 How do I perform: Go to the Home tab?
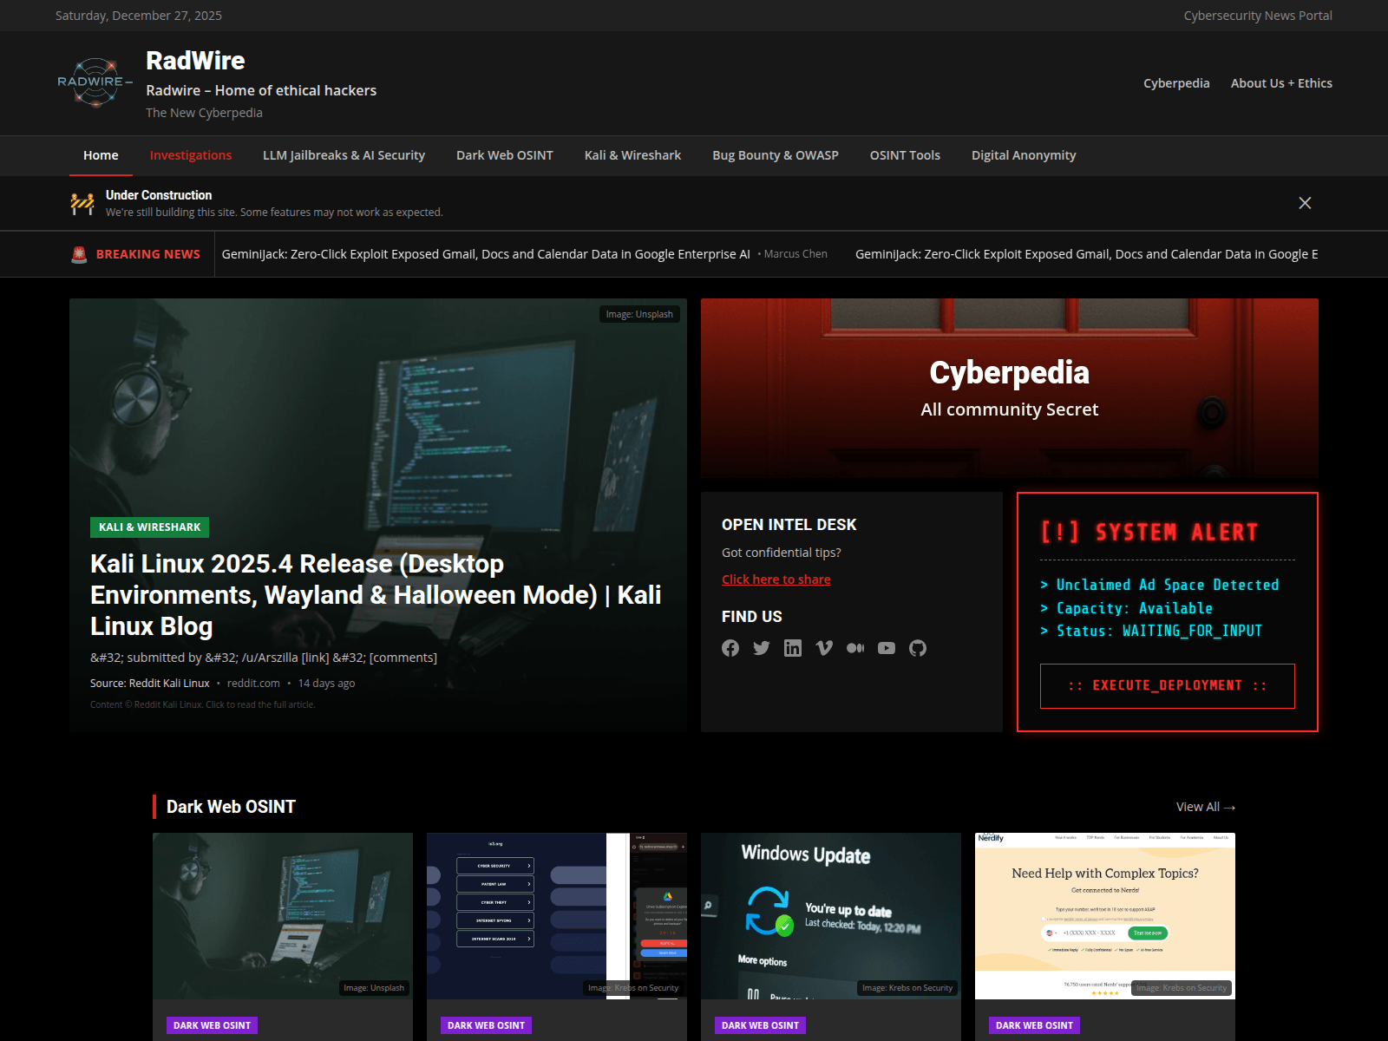click(x=101, y=155)
